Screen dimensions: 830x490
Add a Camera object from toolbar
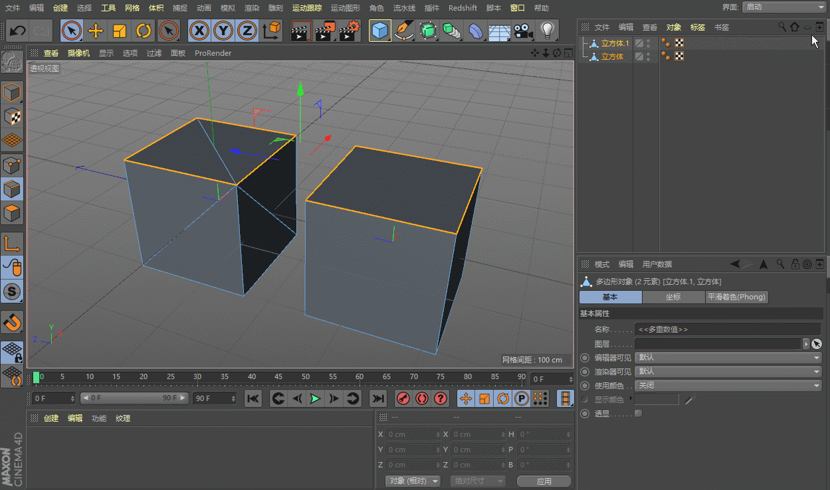tap(524, 31)
